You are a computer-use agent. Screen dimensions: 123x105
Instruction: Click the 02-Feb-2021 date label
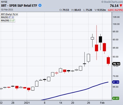(x=7, y=9)
